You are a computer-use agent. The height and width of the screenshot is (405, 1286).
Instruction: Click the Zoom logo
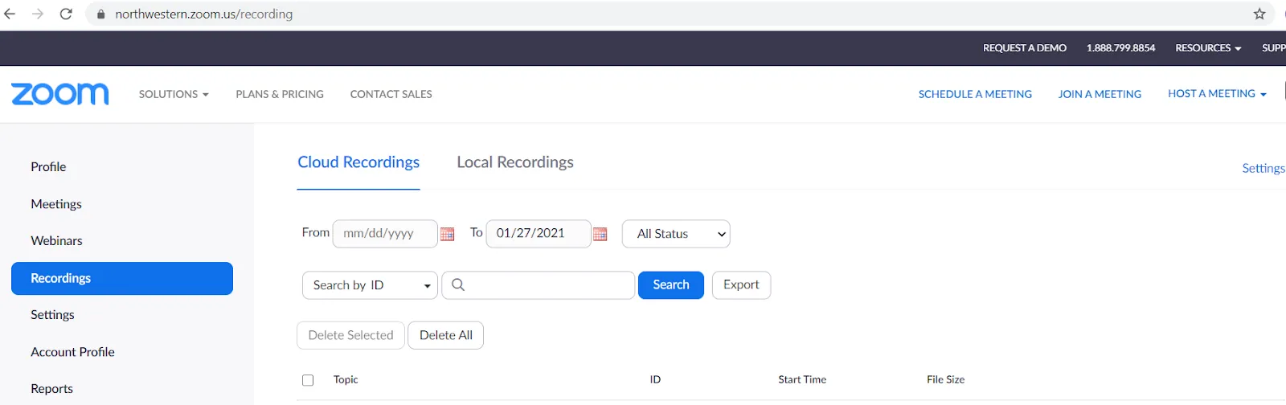[x=60, y=94]
